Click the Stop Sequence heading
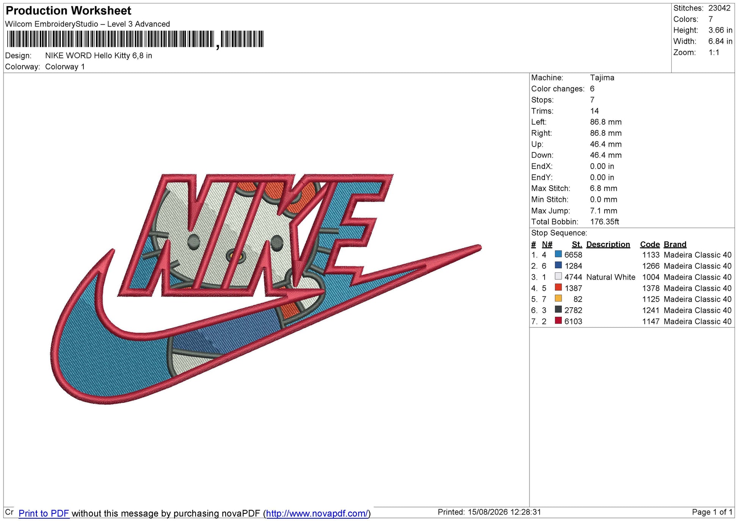The width and height of the screenshot is (738, 521). [x=559, y=233]
